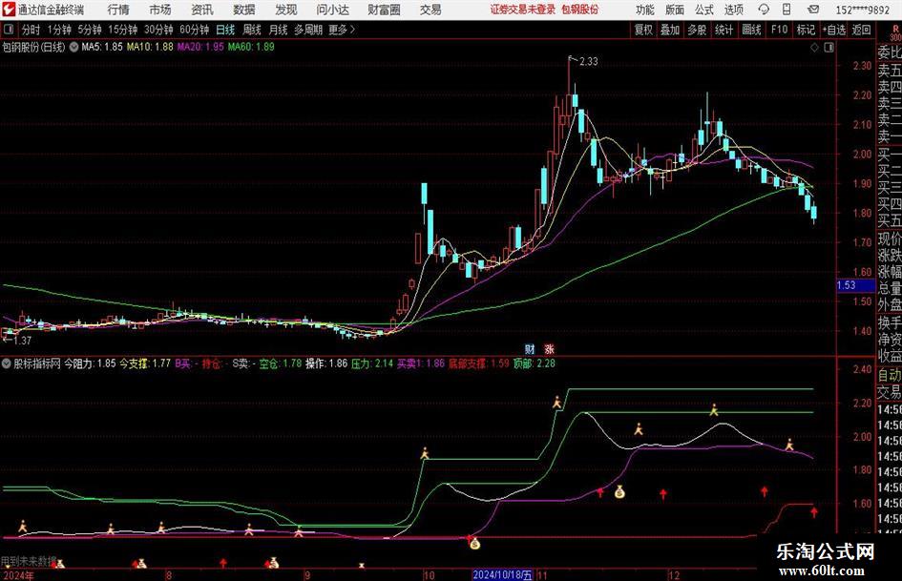Viewport: 902px width, 581px height.
Task: Click the 通达信 red logo icon
Action: point(9,10)
